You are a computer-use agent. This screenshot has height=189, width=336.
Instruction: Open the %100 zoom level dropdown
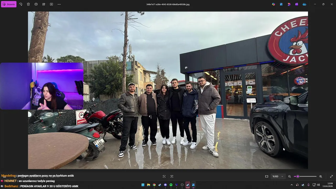pos(278,176)
